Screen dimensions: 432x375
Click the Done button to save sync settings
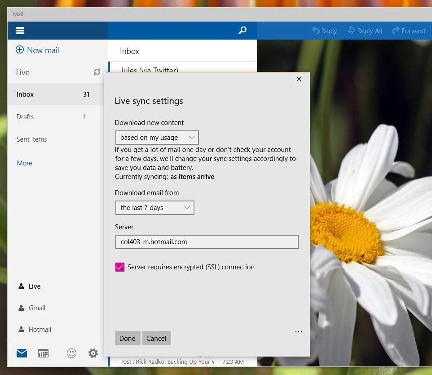coord(128,338)
